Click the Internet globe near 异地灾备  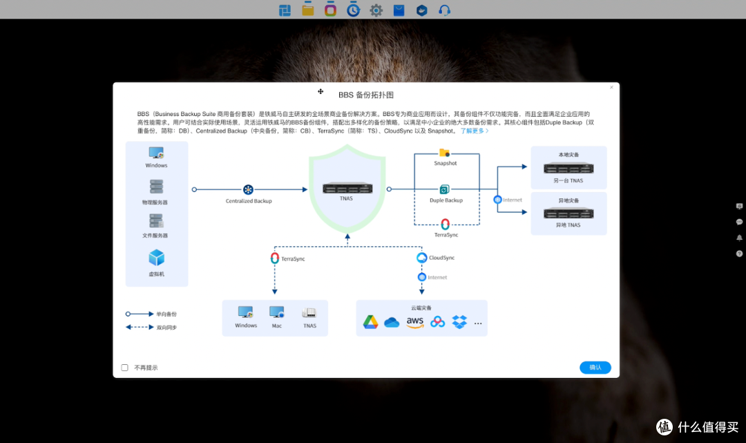pos(497,200)
